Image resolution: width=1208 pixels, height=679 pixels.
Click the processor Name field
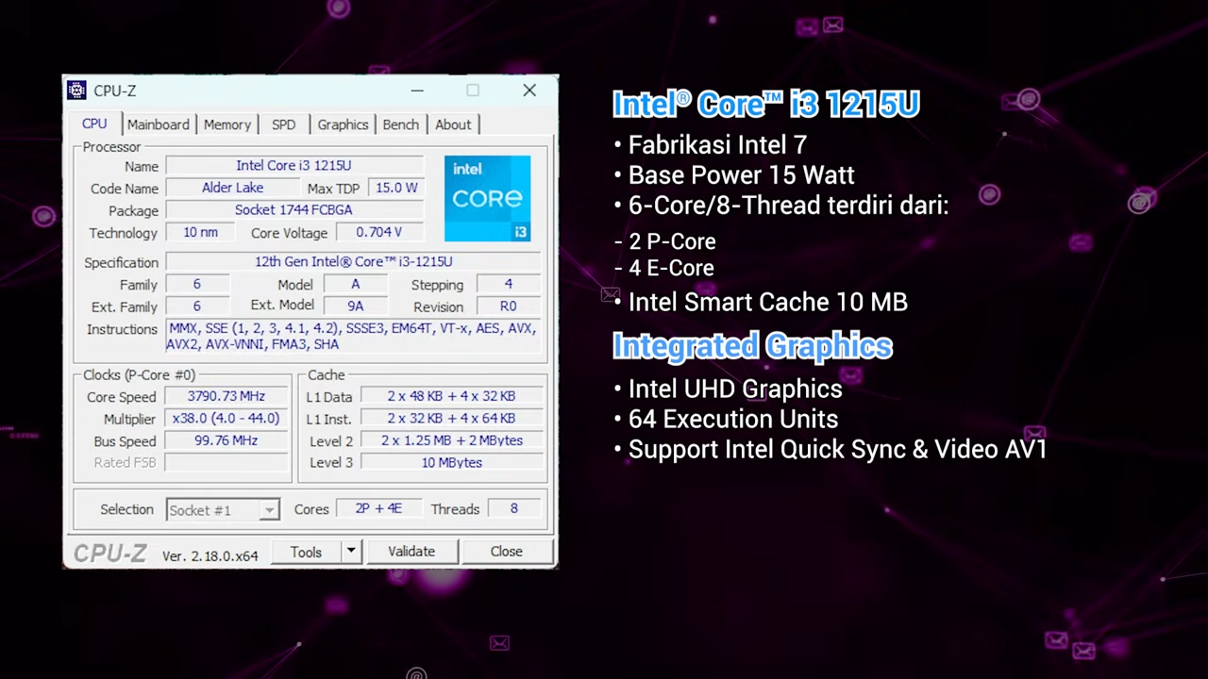(294, 166)
